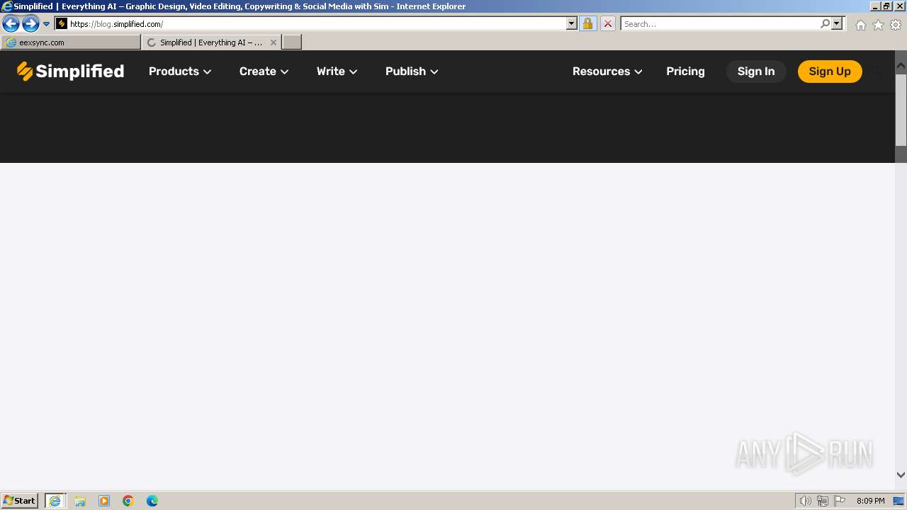
Task: Expand the Products menu
Action: [180, 72]
